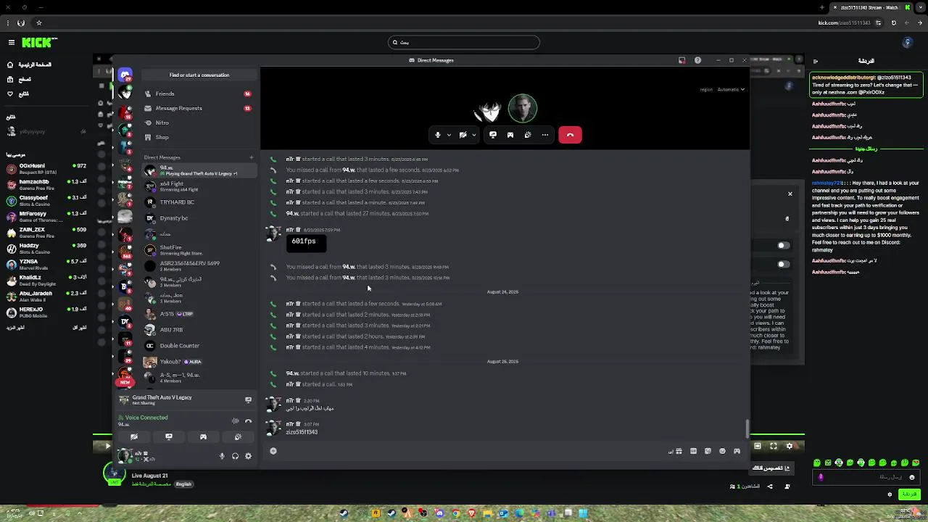Open region Automatic dropdown

(731, 89)
